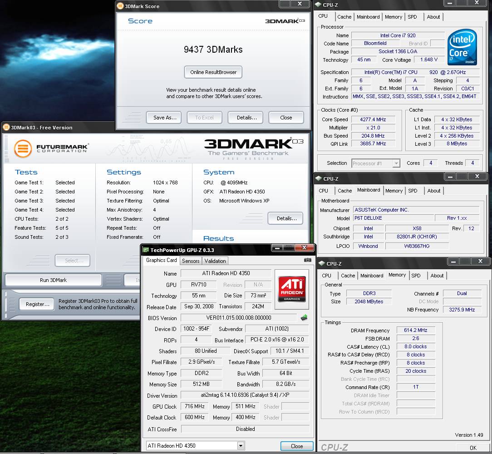Click the Core Speed 4277.4 MHz value
The image size is (492, 454).
tap(373, 119)
